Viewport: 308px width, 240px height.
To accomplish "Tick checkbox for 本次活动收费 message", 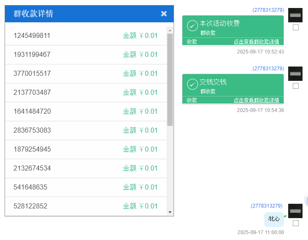I will tap(296, 27).
